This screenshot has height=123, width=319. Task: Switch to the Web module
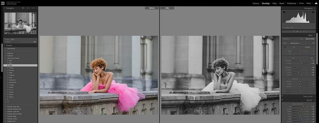point(309,3)
